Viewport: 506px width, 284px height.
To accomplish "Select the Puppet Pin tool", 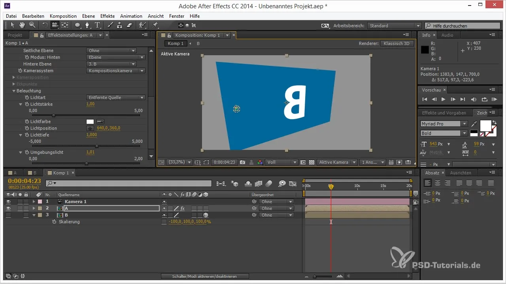I will coord(155,25).
